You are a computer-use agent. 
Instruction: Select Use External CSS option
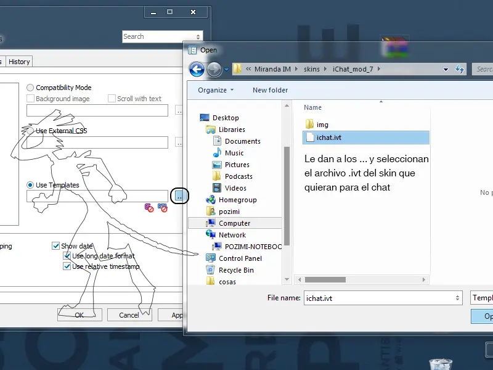(x=30, y=131)
